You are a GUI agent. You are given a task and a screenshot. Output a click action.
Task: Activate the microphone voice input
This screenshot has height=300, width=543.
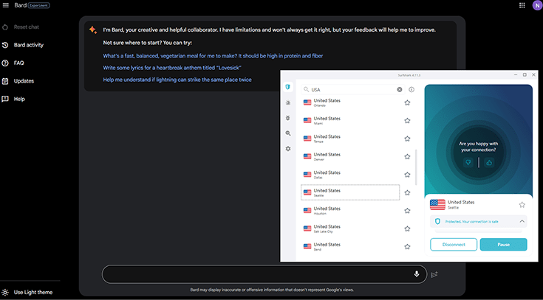417,274
